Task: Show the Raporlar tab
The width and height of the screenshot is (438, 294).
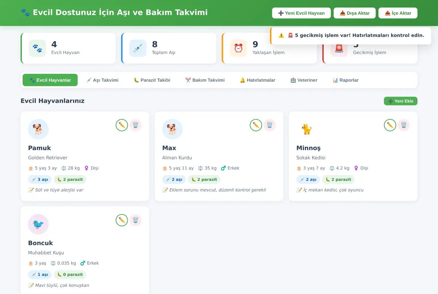Action: tap(345, 80)
